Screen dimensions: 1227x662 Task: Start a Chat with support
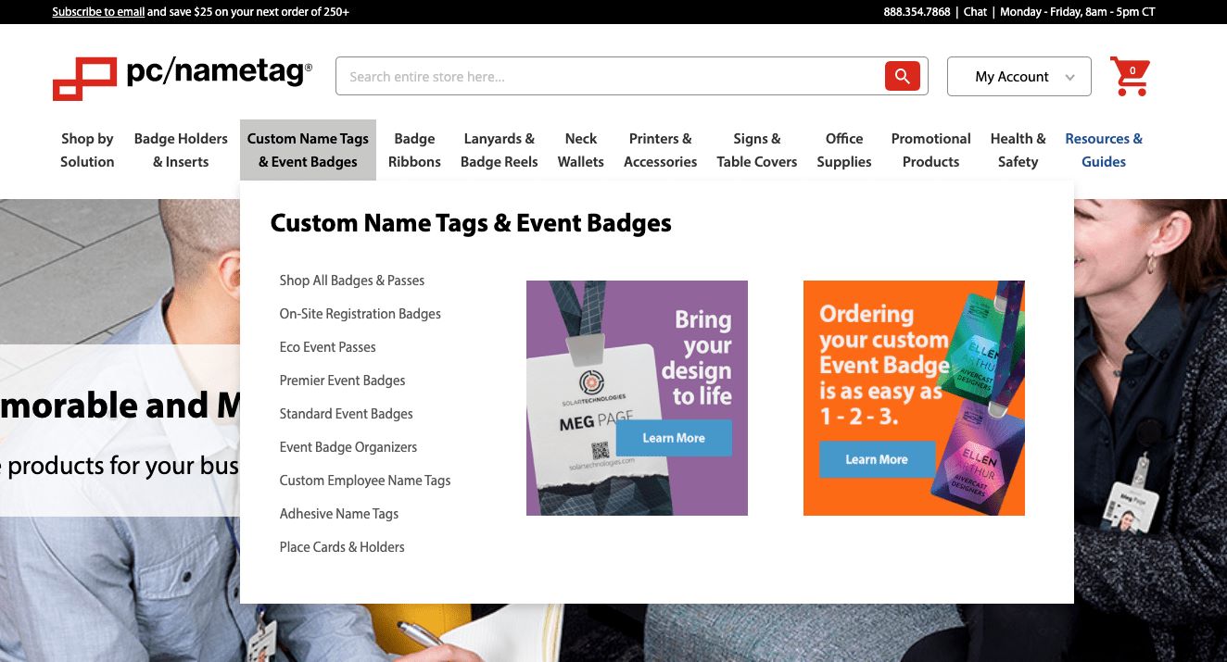pyautogui.click(x=974, y=12)
